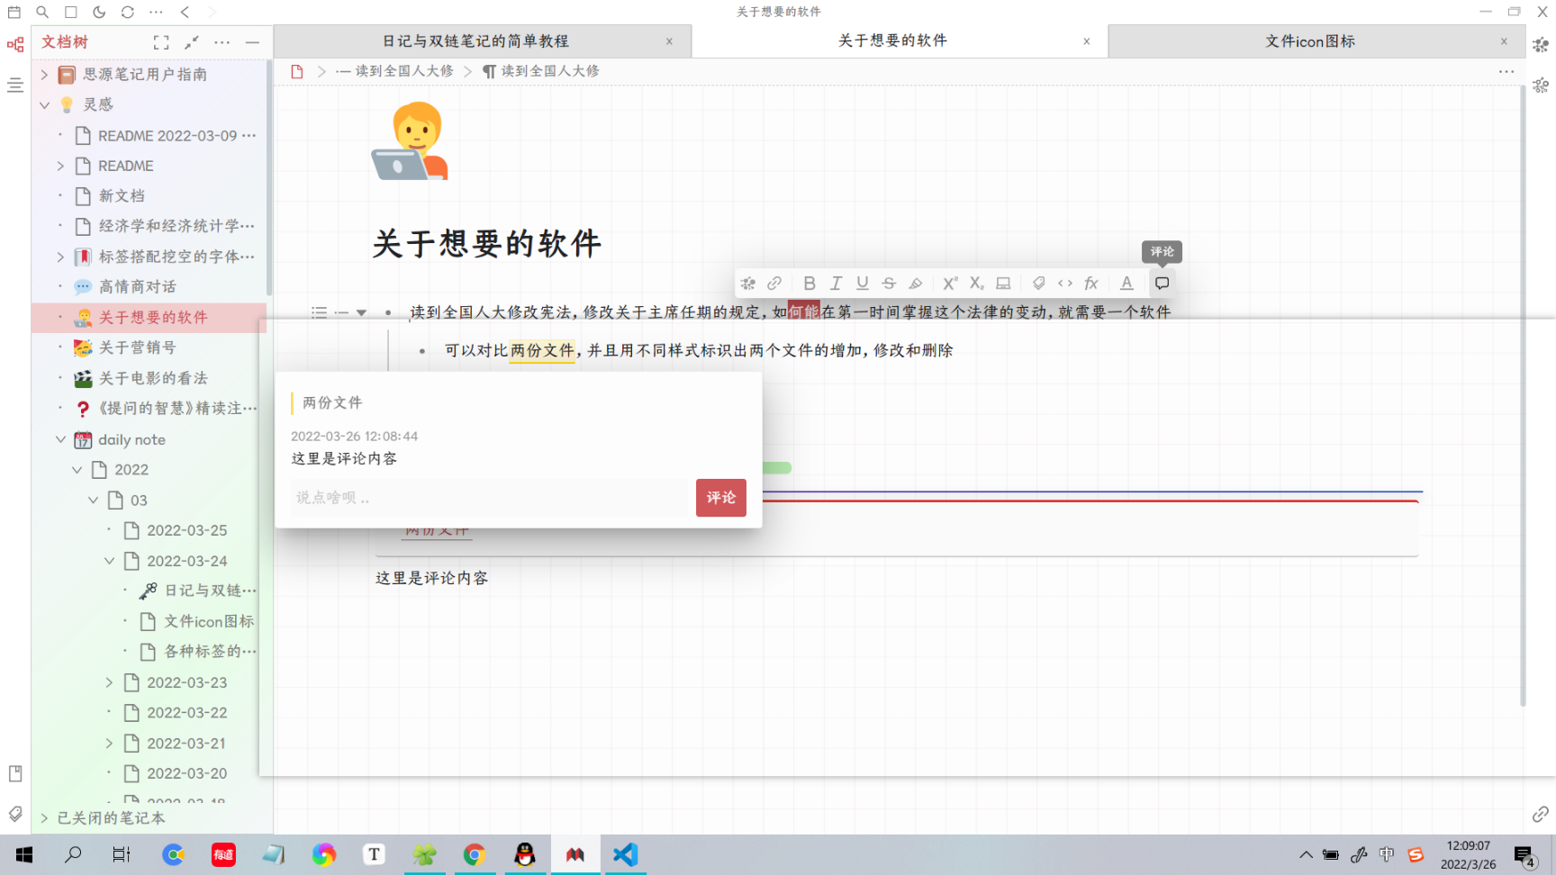Minimize the document tree panel
Viewport: 1556px width, 875px height.
tap(253, 42)
